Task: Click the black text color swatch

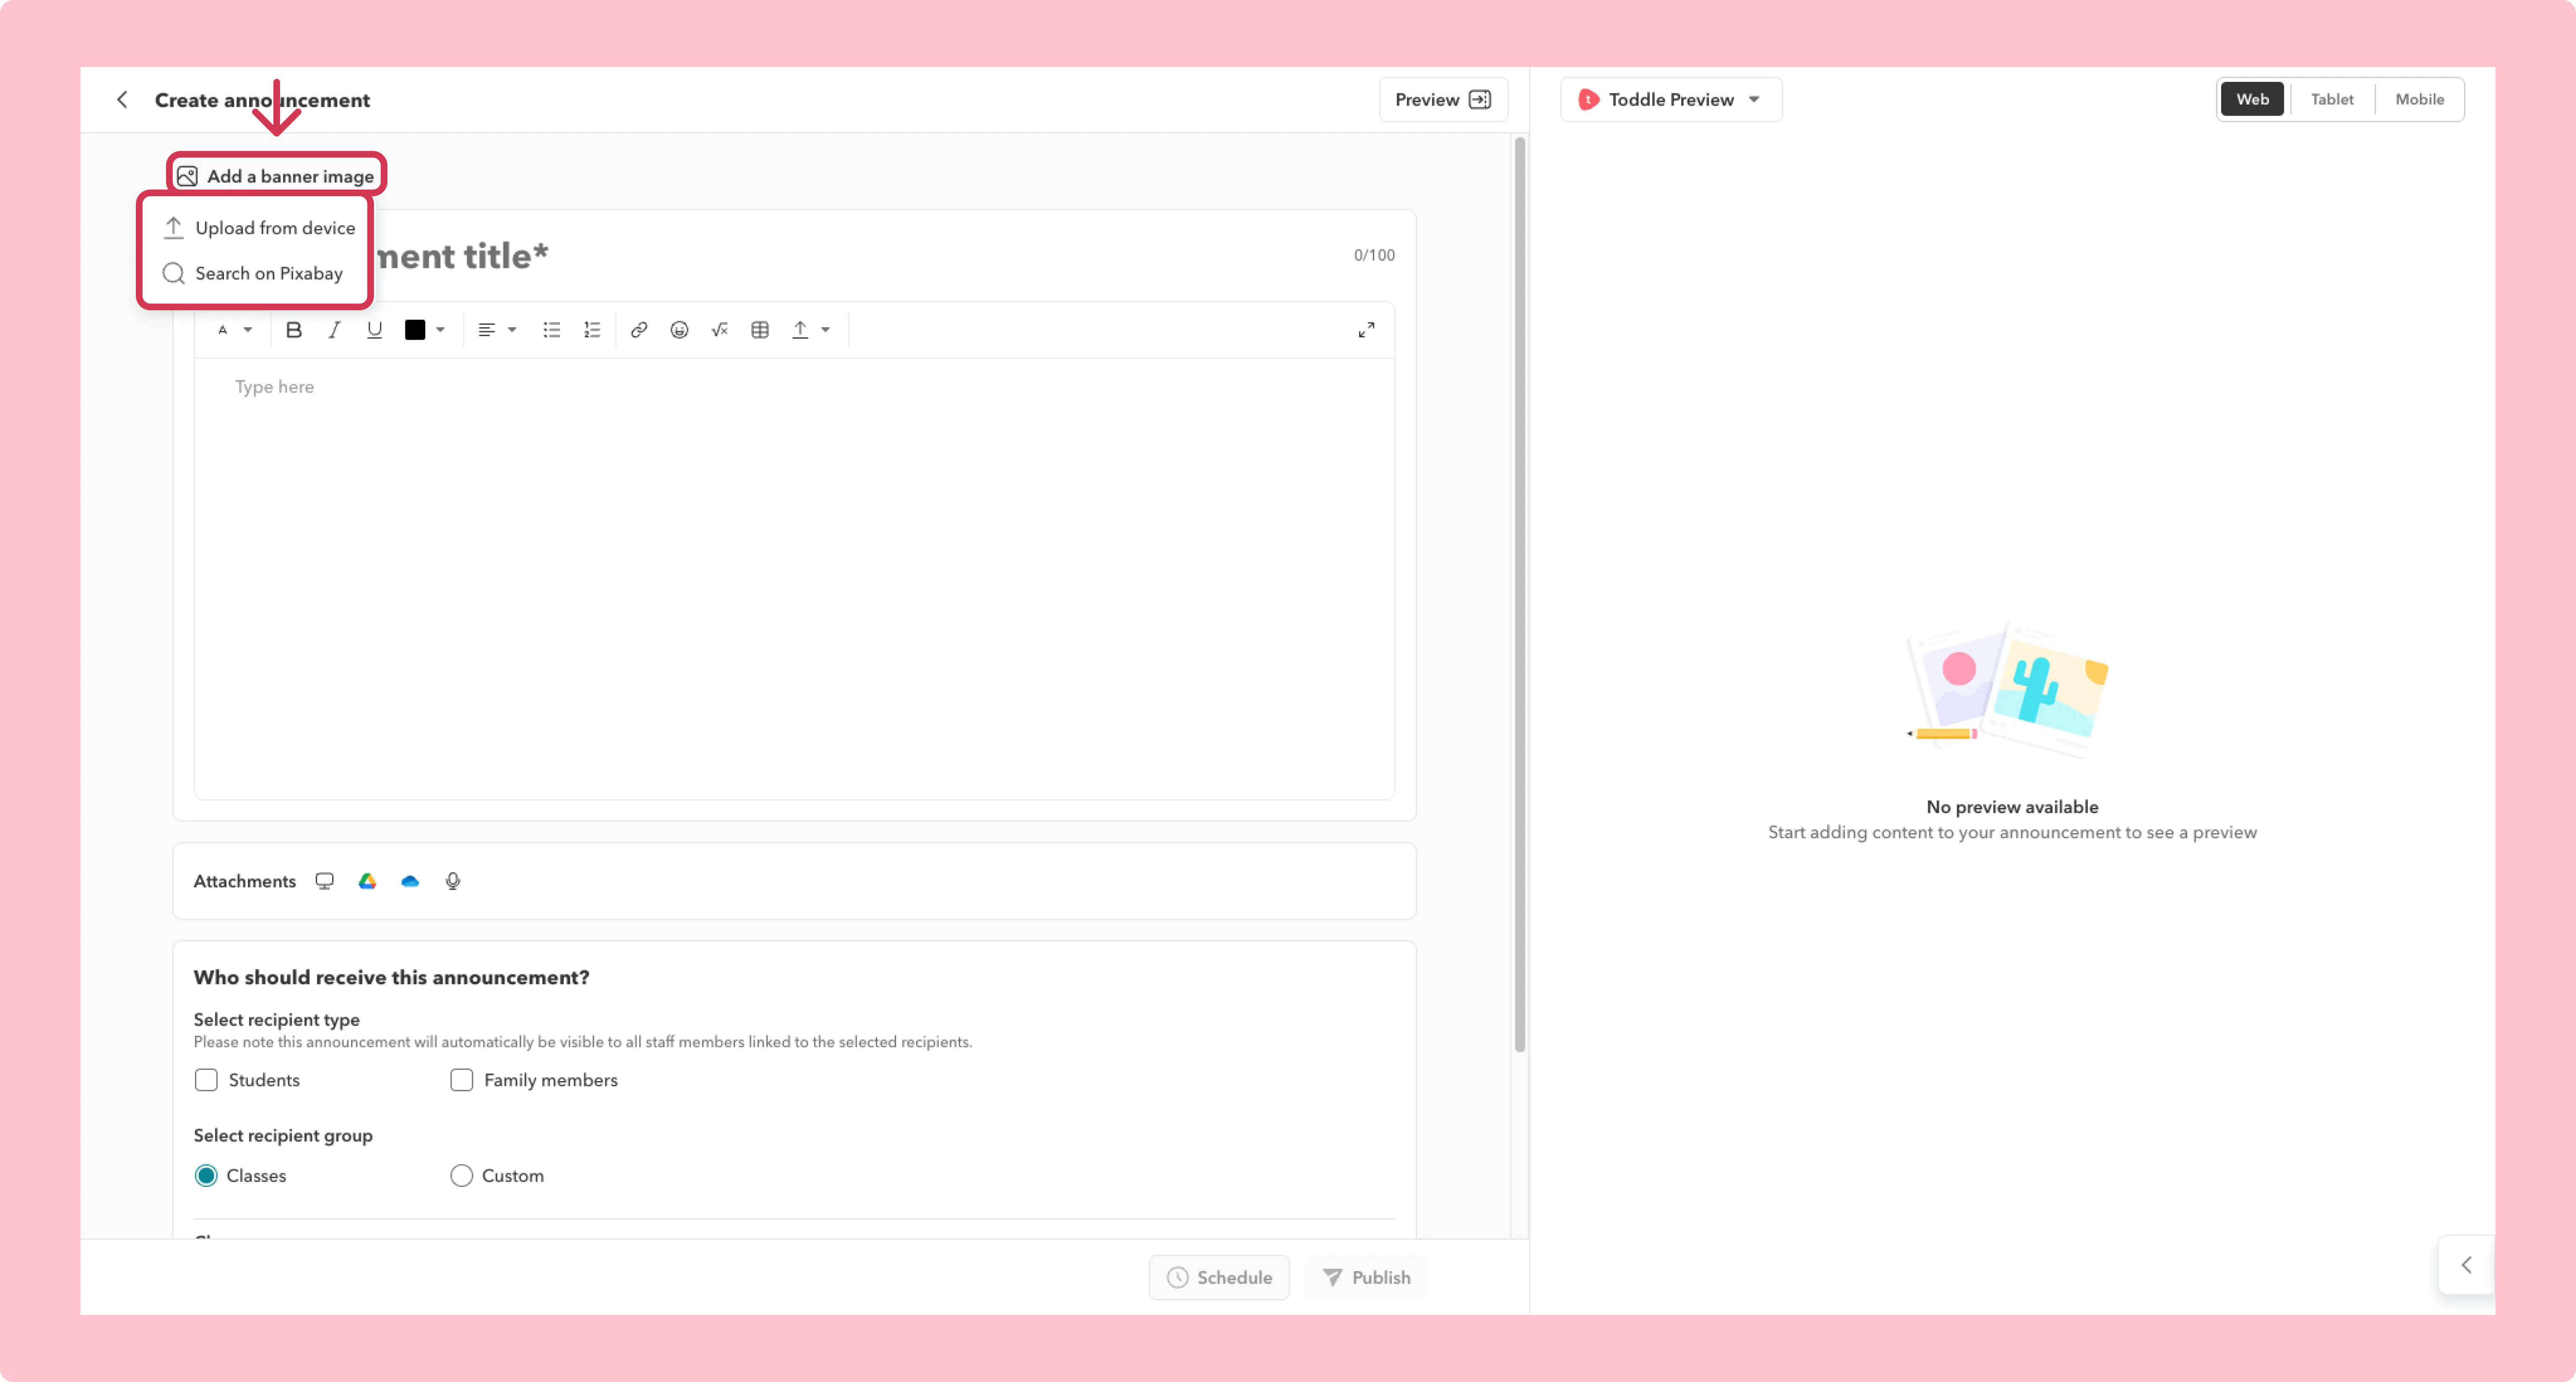Action: [415, 330]
